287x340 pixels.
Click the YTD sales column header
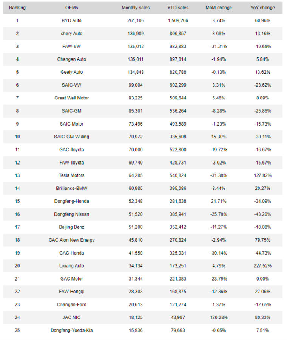click(178, 8)
